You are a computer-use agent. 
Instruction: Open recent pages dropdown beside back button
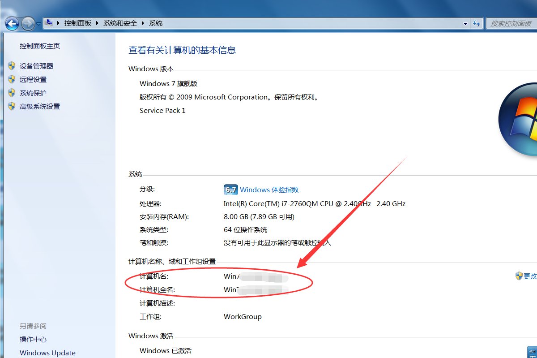[x=38, y=23]
